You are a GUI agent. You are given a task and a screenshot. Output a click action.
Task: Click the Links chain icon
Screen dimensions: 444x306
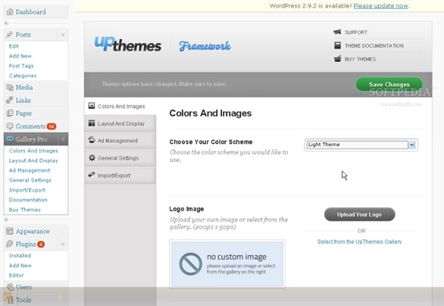click(10, 100)
